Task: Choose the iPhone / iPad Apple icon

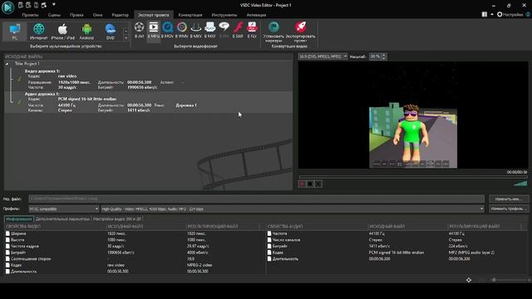Action: tap(62, 32)
